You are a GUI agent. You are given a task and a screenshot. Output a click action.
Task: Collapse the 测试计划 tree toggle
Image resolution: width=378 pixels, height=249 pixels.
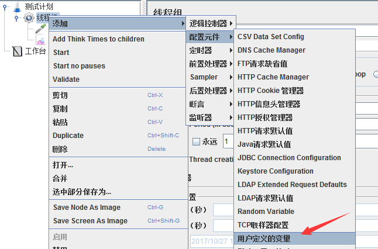(x=5, y=7)
